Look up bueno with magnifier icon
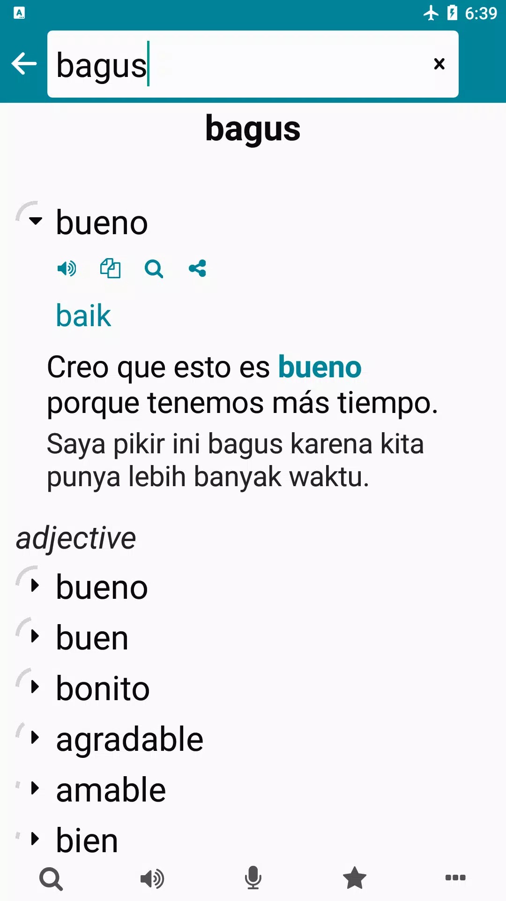The width and height of the screenshot is (506, 901). click(x=154, y=269)
